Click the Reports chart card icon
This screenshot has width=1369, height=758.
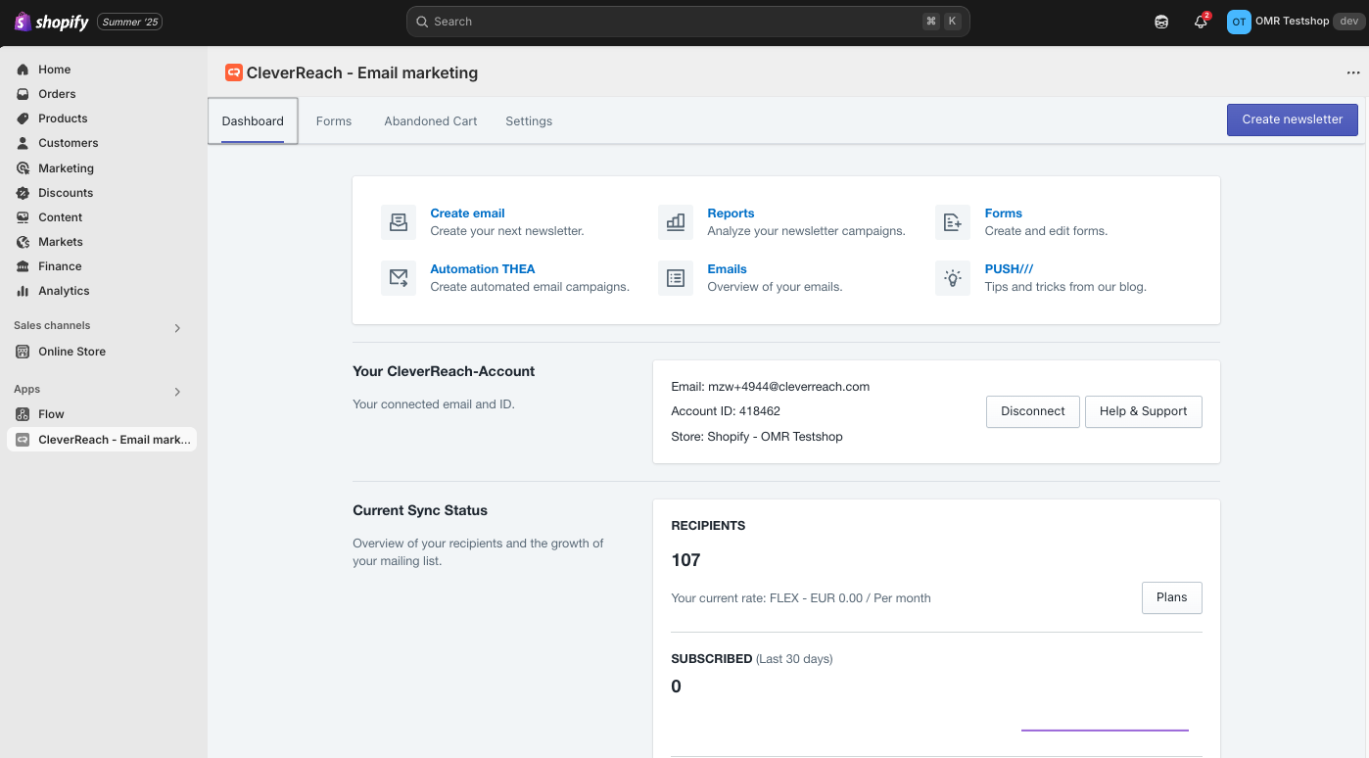click(676, 222)
